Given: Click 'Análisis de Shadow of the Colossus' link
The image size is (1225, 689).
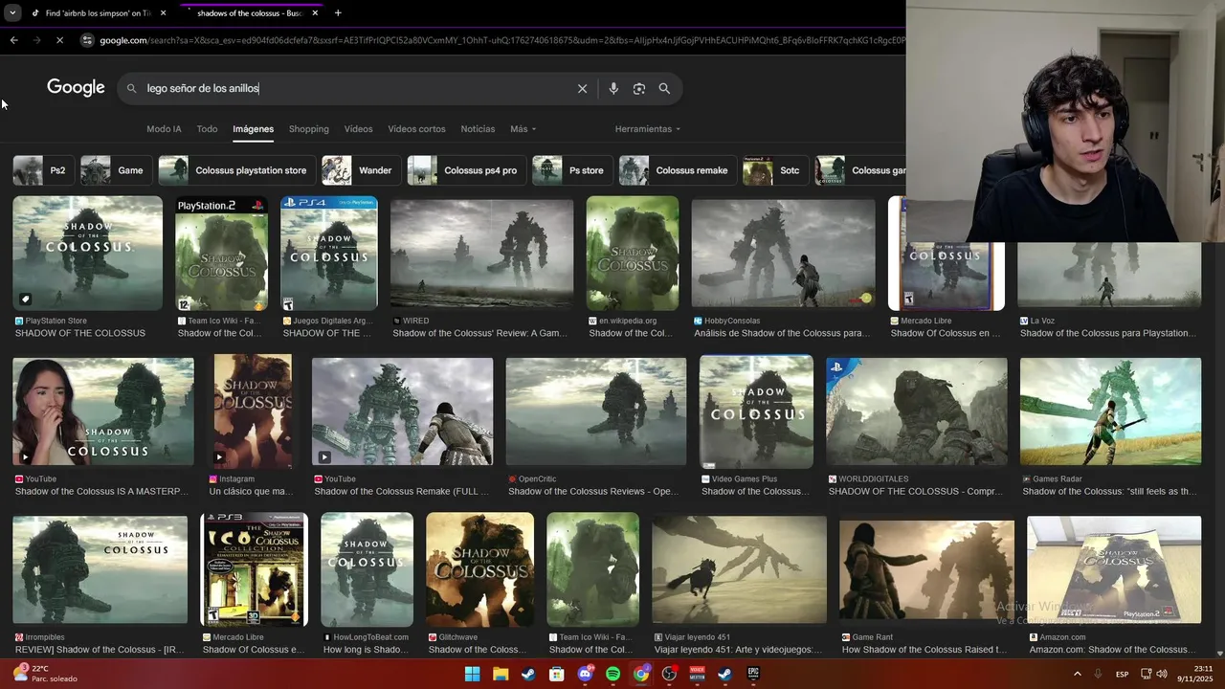Looking at the screenshot, I should 783,333.
